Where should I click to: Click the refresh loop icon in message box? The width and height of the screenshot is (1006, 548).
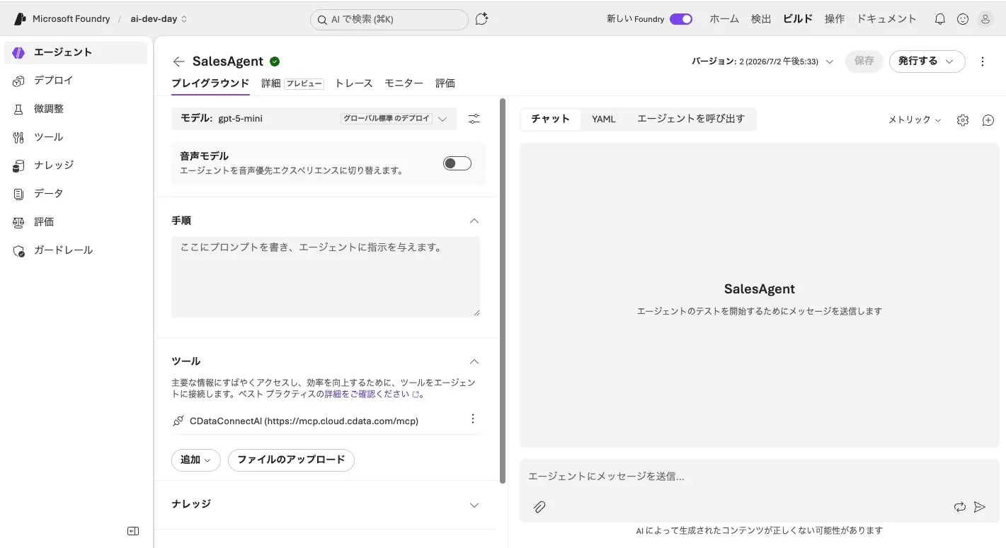[960, 507]
